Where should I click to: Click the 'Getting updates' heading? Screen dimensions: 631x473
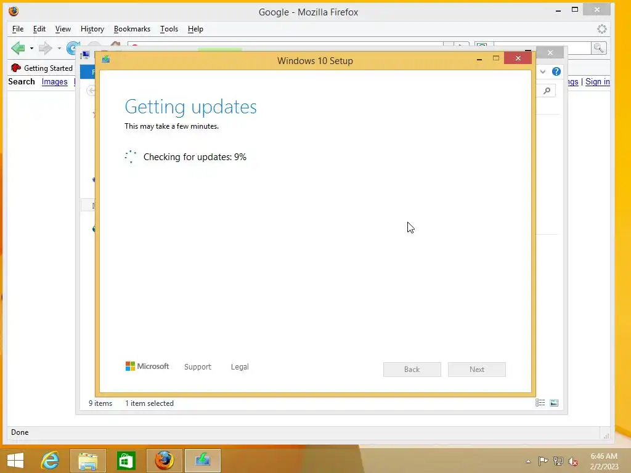coord(191,107)
